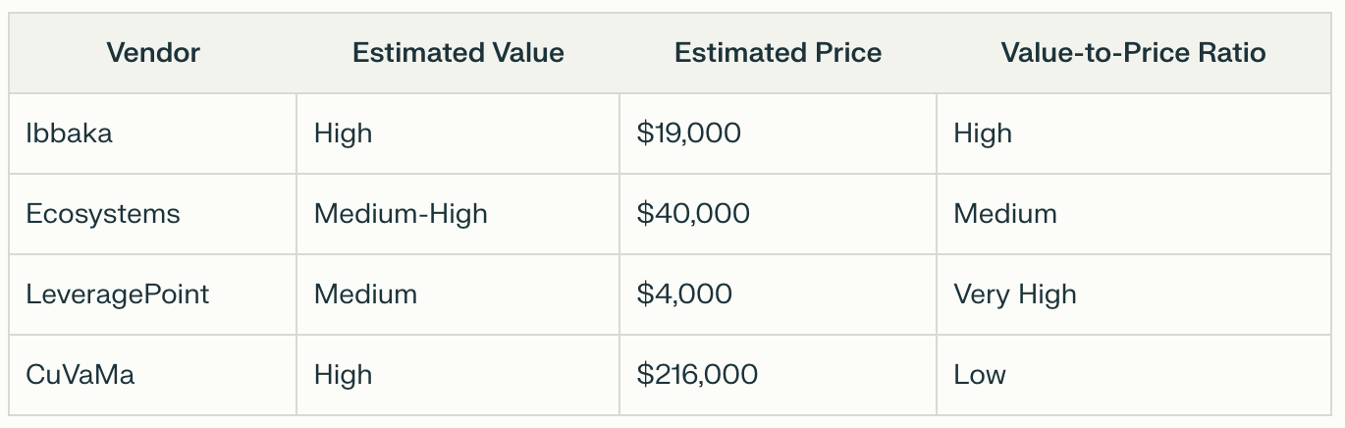Click the Low ratio cell for CuVaMa
The height and width of the screenshot is (428, 1345).
[1136, 375]
